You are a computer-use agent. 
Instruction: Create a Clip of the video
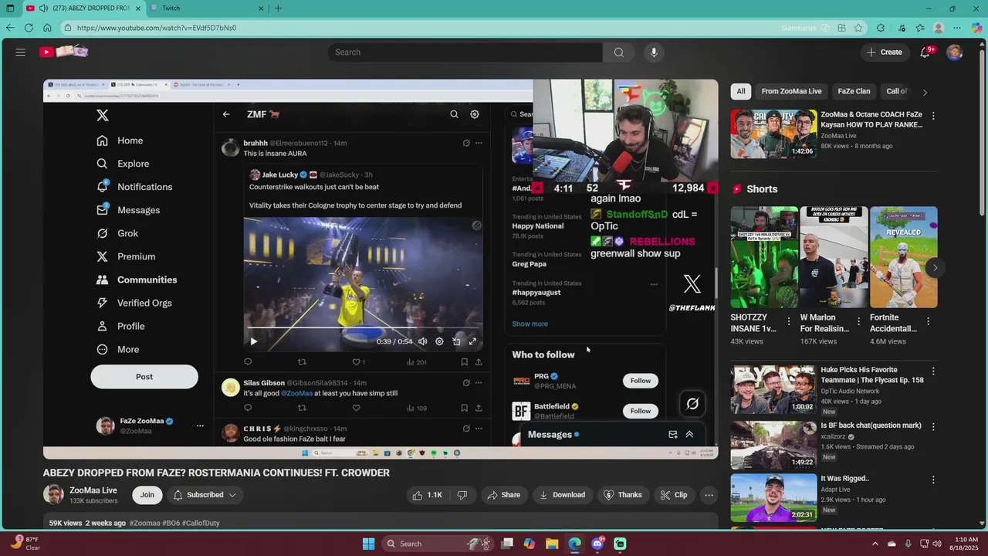673,495
